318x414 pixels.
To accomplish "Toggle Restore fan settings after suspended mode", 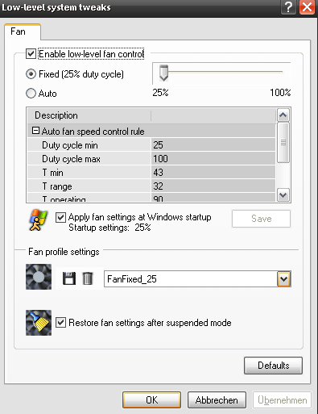I will [x=60, y=322].
